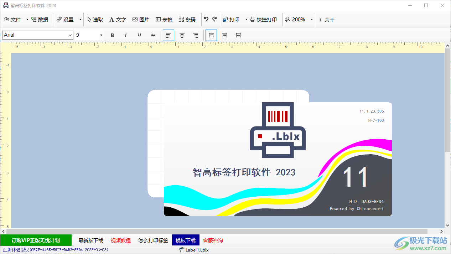This screenshot has height=254, width=451.
Task: Toggle bold text formatting
Action: (112, 35)
